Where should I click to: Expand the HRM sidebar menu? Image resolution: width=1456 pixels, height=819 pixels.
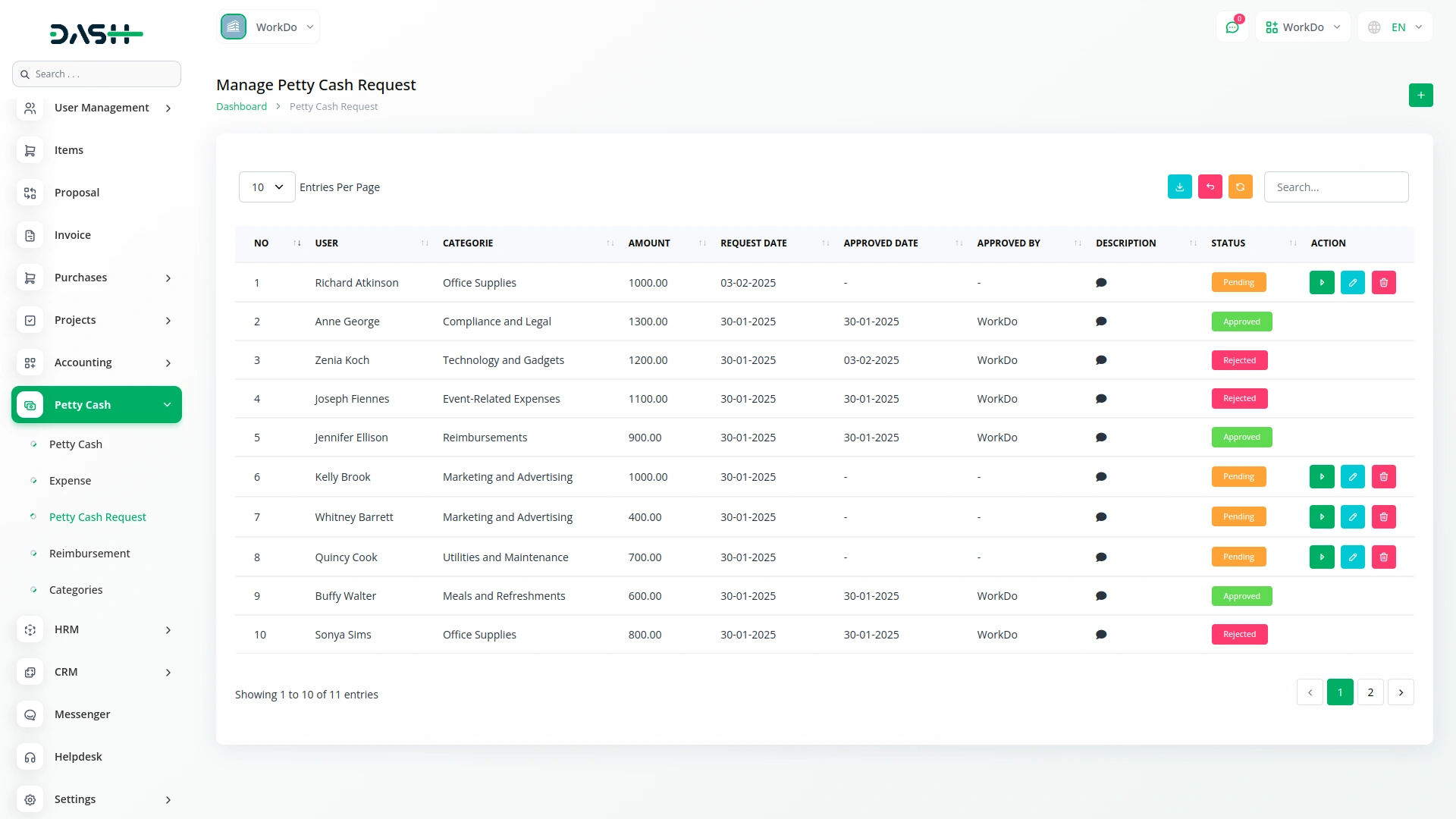coord(96,629)
